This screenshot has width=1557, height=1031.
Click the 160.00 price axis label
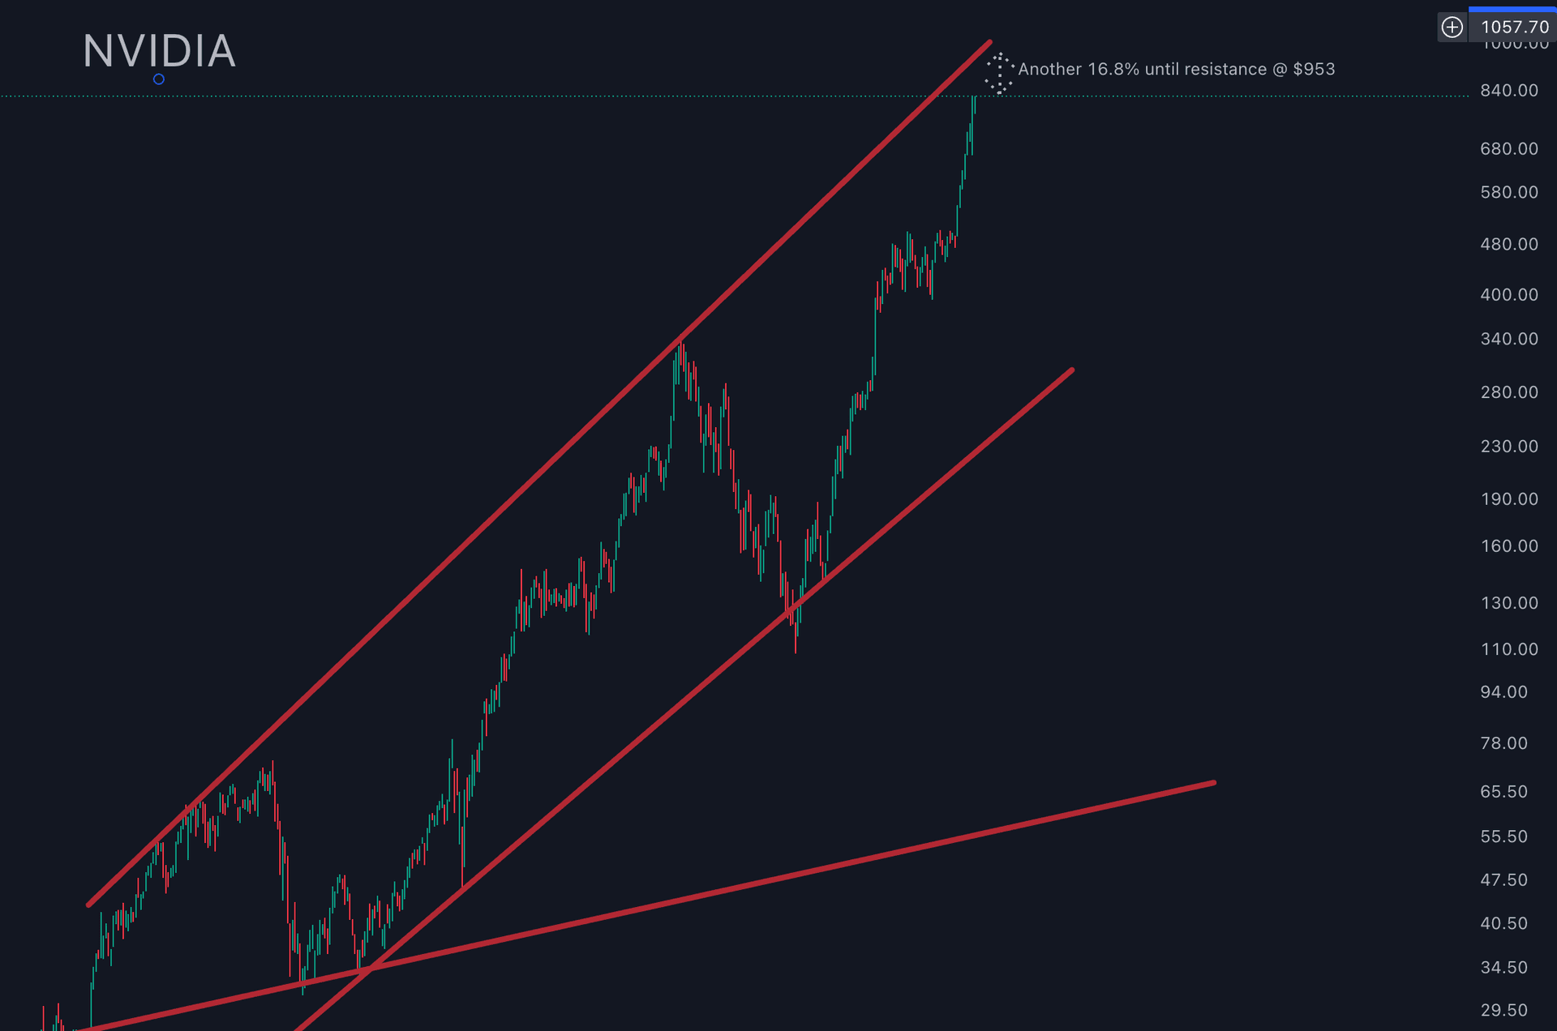pos(1509,546)
